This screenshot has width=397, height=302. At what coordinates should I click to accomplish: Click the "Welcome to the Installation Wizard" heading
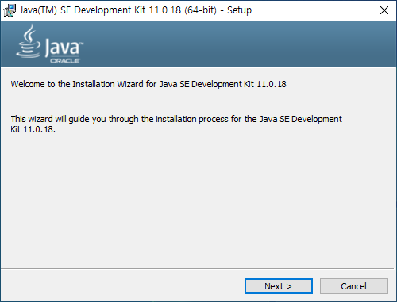(x=148, y=84)
